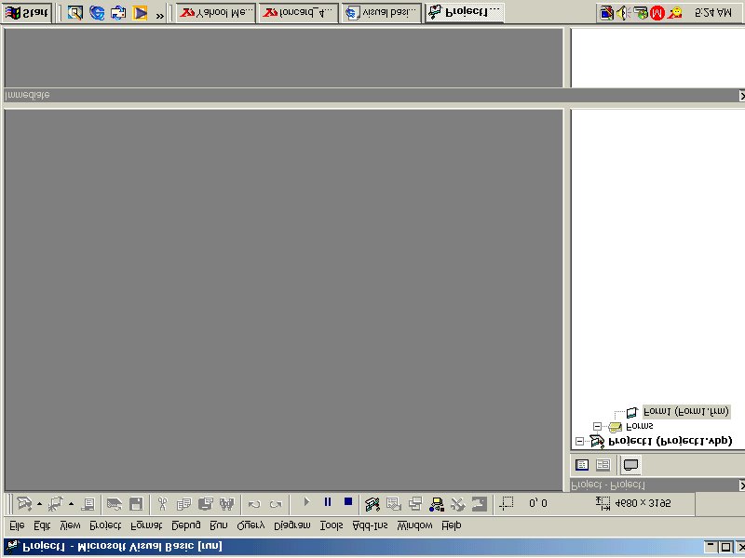Select Form1 (Form1.frm) in project tree
The image size is (745, 558).
[686, 411]
